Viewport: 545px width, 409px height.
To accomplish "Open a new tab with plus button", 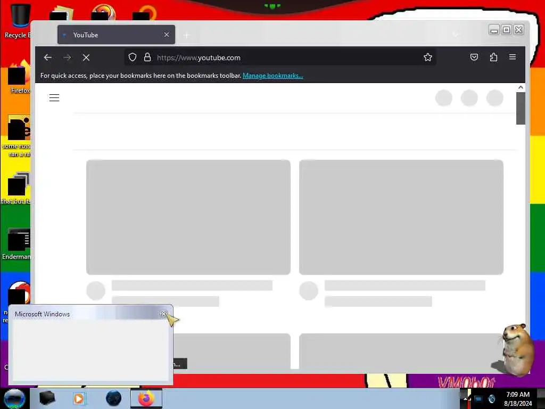I will 187,35.
